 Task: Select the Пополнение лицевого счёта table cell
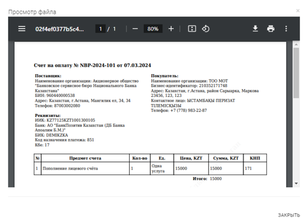click(x=70, y=168)
